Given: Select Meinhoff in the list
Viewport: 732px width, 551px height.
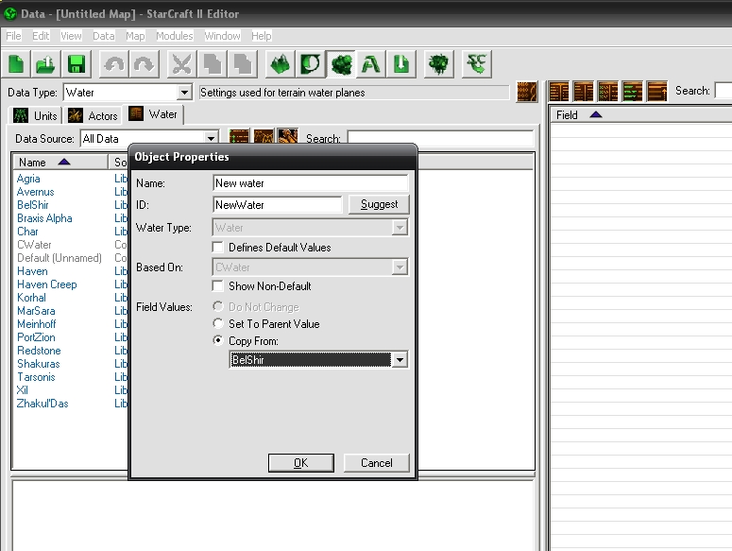Looking at the screenshot, I should click(x=37, y=324).
